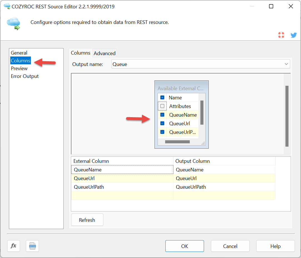This screenshot has width=301, height=258.
Task: Check the Attributes column checkbox
Action: [x=162, y=106]
